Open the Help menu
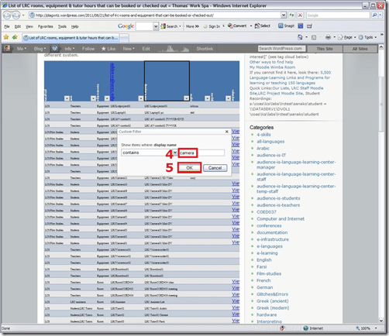This screenshot has width=389, height=336. click(x=74, y=26)
